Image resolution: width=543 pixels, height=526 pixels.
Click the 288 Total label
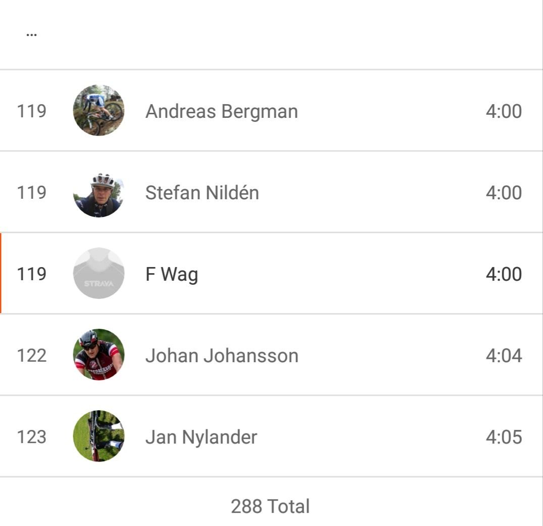coord(270,506)
